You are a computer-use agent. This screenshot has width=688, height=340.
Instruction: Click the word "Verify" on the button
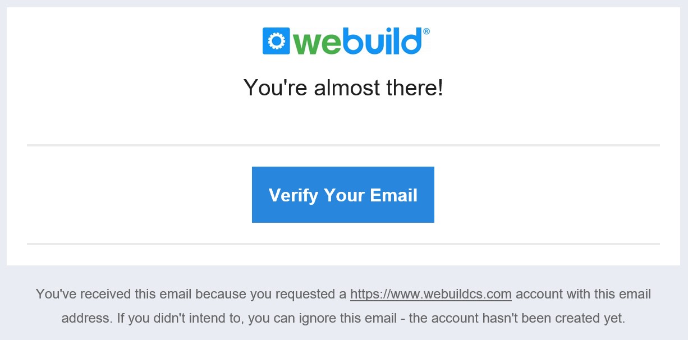(293, 195)
